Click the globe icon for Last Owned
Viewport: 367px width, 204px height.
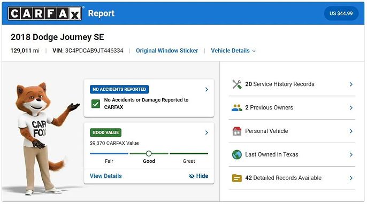237,154
